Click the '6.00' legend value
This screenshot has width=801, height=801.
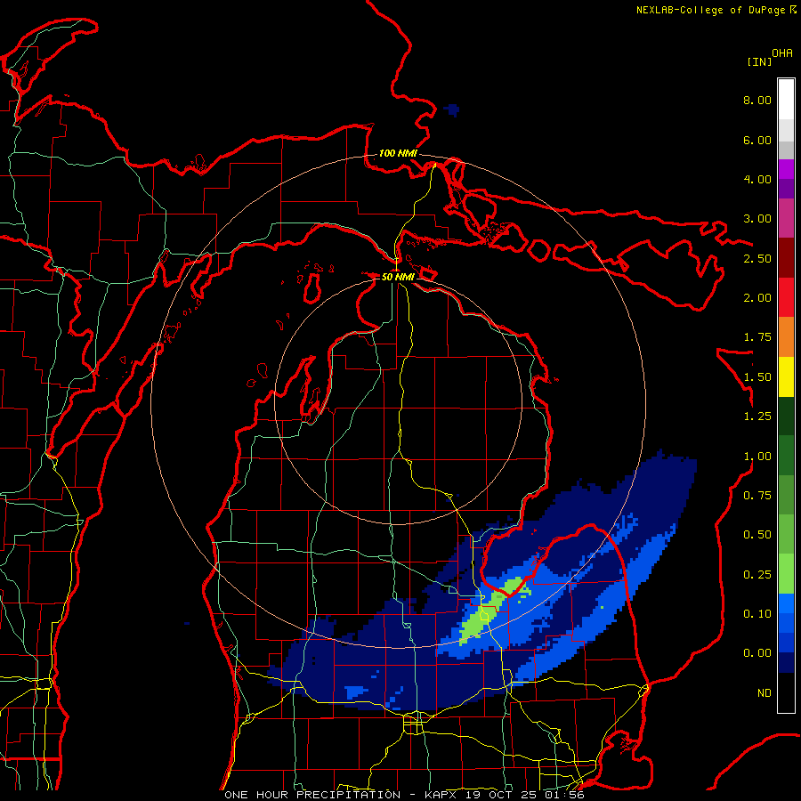click(757, 140)
